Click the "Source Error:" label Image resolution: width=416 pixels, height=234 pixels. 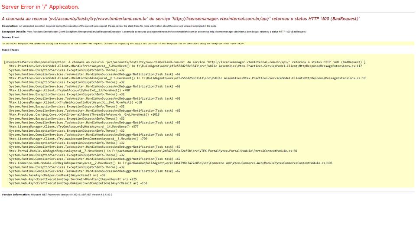[x=10, y=37]
